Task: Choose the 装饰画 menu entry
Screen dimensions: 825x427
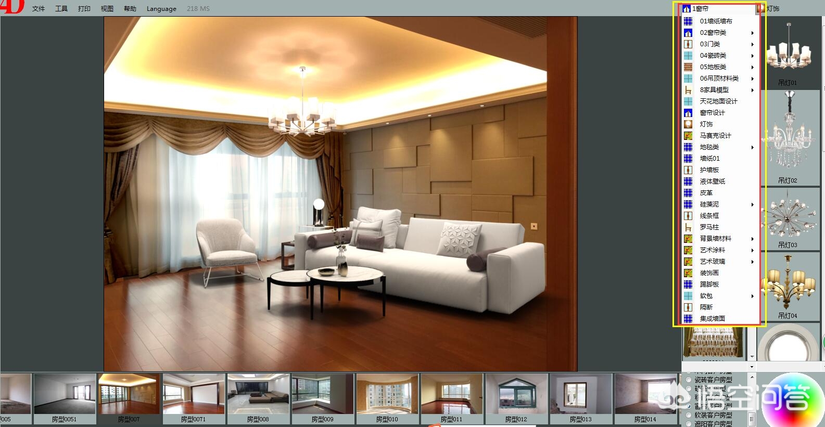Action: coord(709,273)
